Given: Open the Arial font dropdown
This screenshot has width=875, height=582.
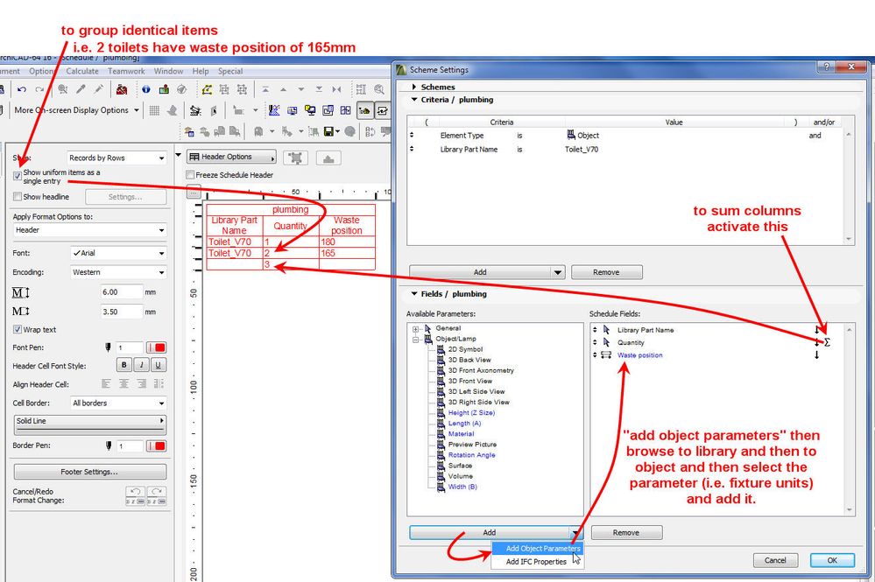Looking at the screenshot, I should (118, 253).
